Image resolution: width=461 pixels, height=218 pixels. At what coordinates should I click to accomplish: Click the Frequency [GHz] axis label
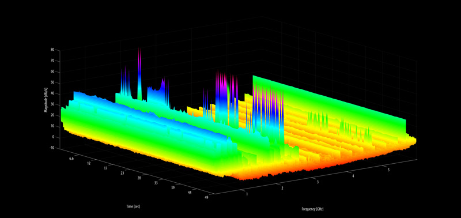[312, 209]
